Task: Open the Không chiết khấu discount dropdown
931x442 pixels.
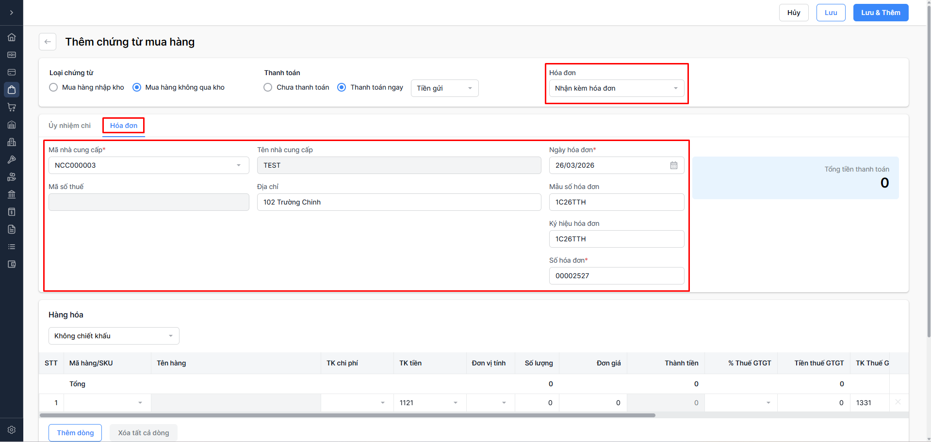Action: tap(114, 336)
